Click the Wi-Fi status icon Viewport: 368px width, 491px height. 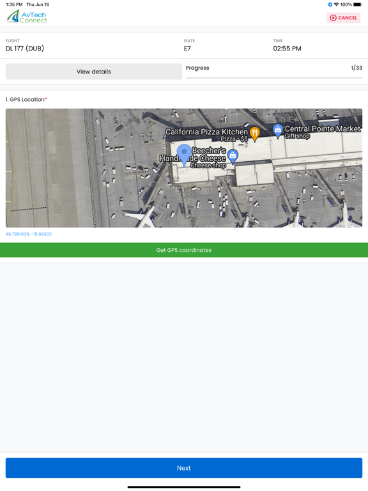click(x=337, y=4)
